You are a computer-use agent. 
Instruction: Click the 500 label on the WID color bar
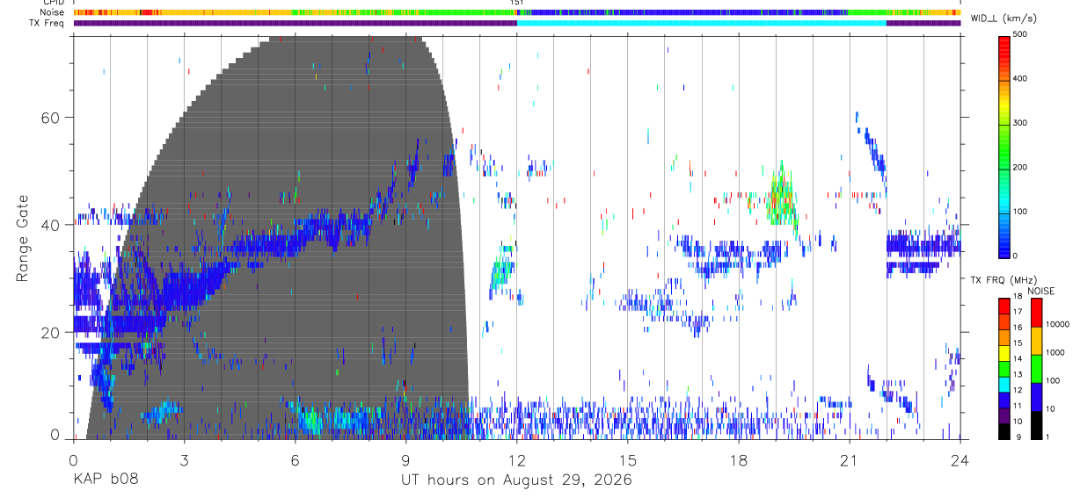(1020, 35)
